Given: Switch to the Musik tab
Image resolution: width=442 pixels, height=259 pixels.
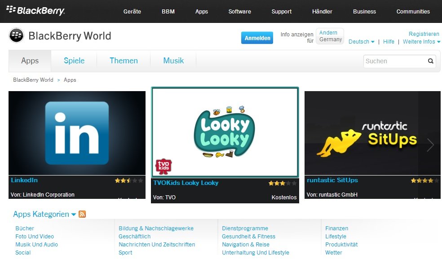Looking at the screenshot, I should point(173,61).
